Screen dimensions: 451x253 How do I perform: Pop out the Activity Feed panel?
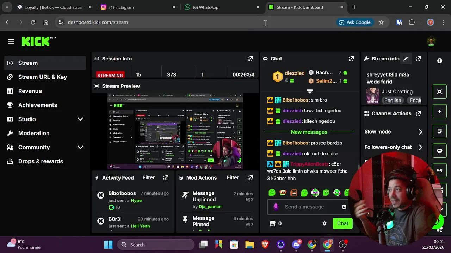coord(166,178)
